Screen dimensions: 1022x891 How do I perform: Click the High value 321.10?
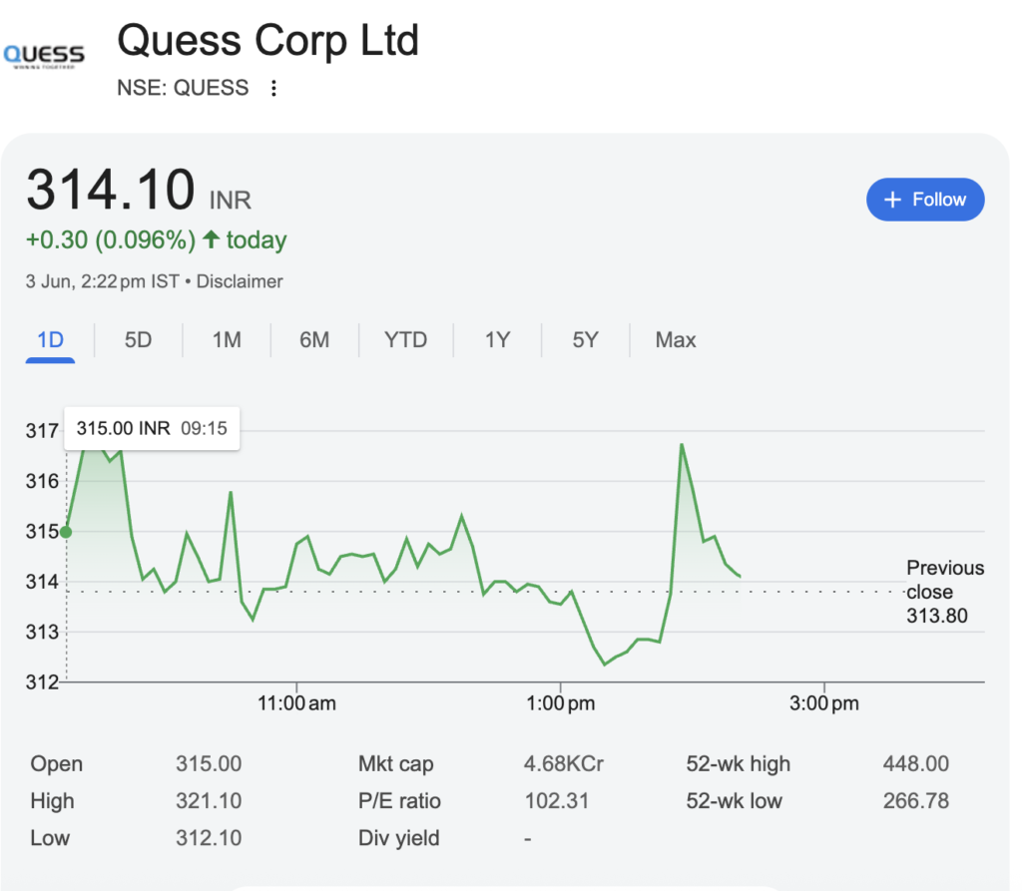(209, 801)
